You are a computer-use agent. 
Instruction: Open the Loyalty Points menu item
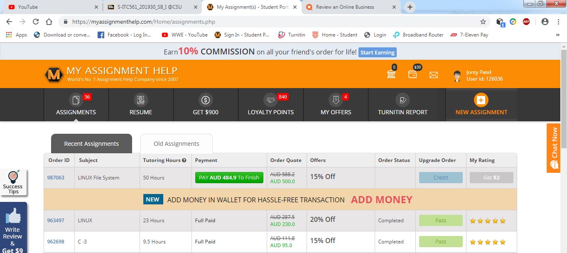click(271, 105)
